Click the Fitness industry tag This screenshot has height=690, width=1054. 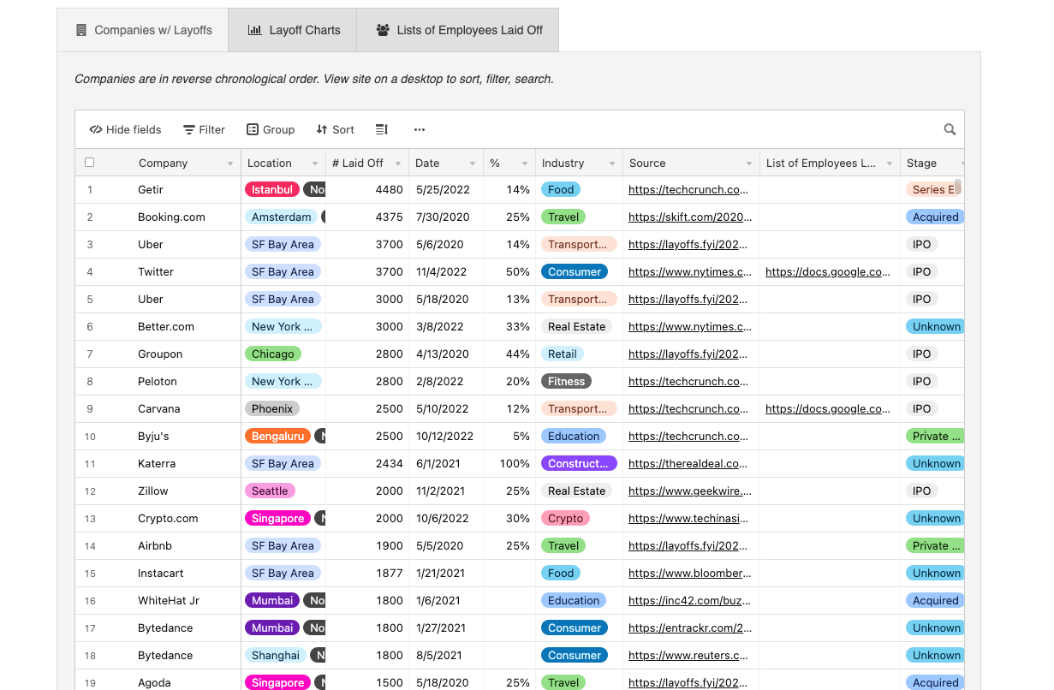pyautogui.click(x=566, y=382)
